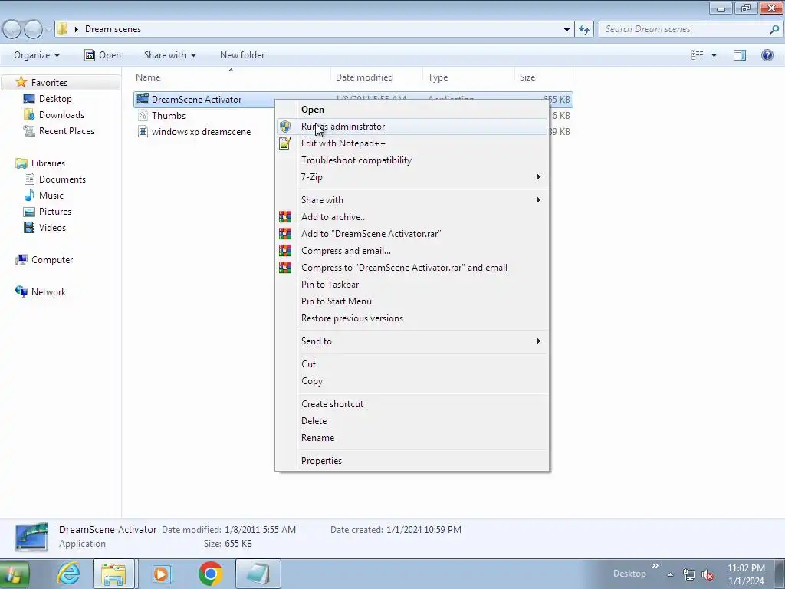
Task: Select Add to "DreamScene Activator.rar"
Action: tap(371, 234)
